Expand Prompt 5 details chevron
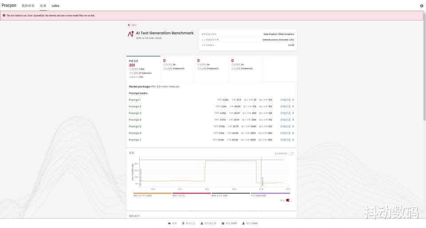 pos(293,126)
